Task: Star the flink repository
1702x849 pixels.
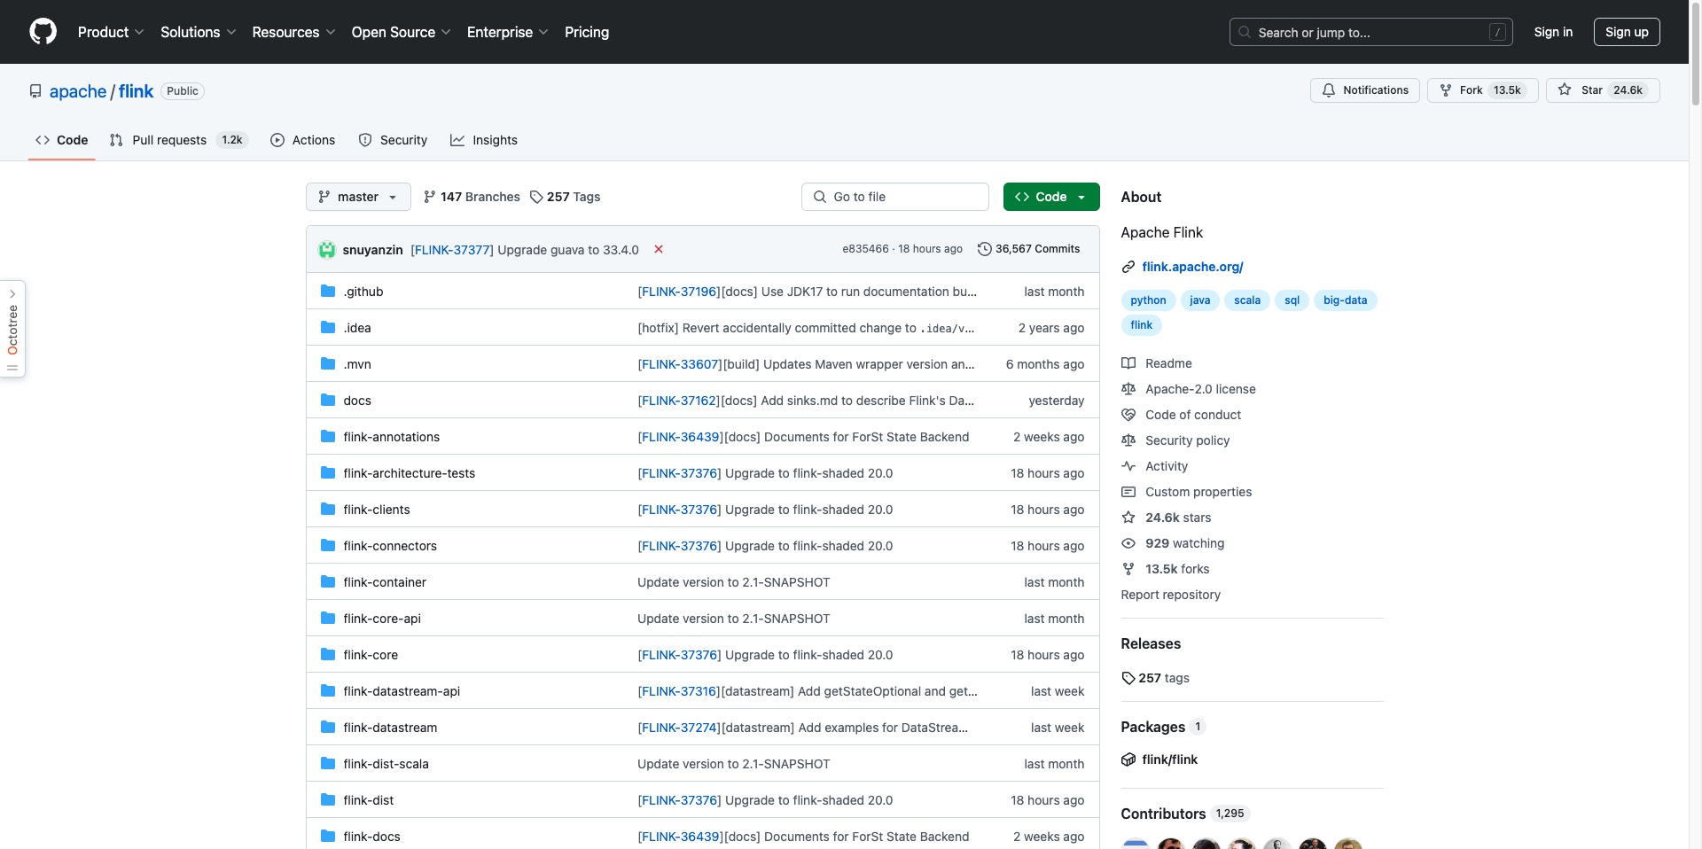Action: pyautogui.click(x=1603, y=90)
